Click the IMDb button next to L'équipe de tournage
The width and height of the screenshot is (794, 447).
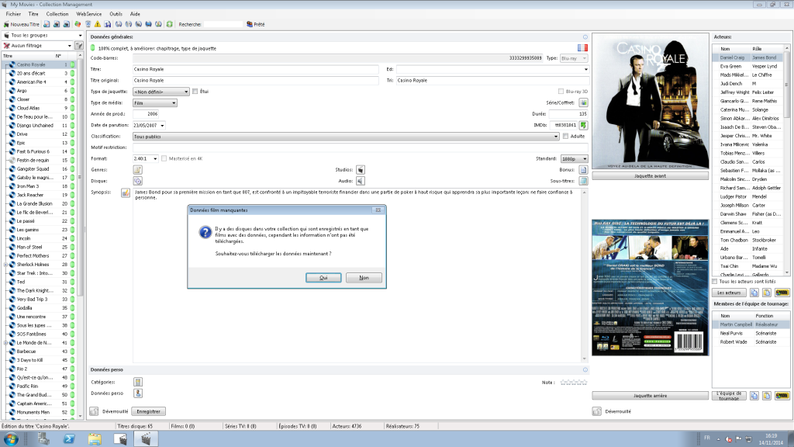(x=782, y=396)
